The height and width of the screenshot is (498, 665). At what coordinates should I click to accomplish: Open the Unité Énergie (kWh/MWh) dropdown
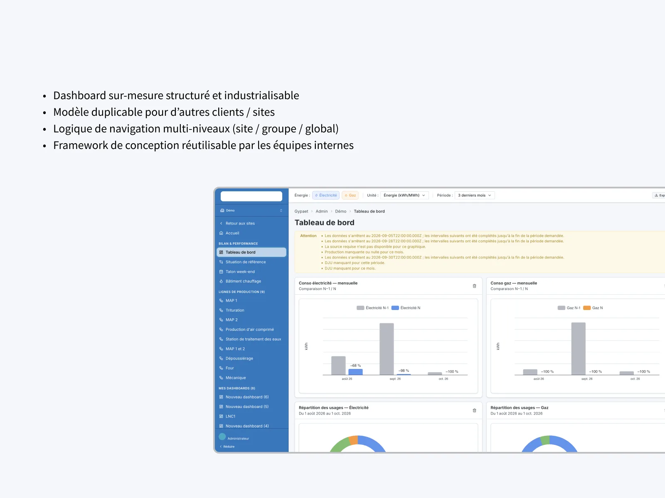point(404,195)
